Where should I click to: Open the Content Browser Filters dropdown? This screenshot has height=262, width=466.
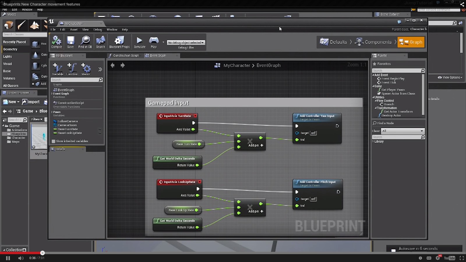(37, 119)
